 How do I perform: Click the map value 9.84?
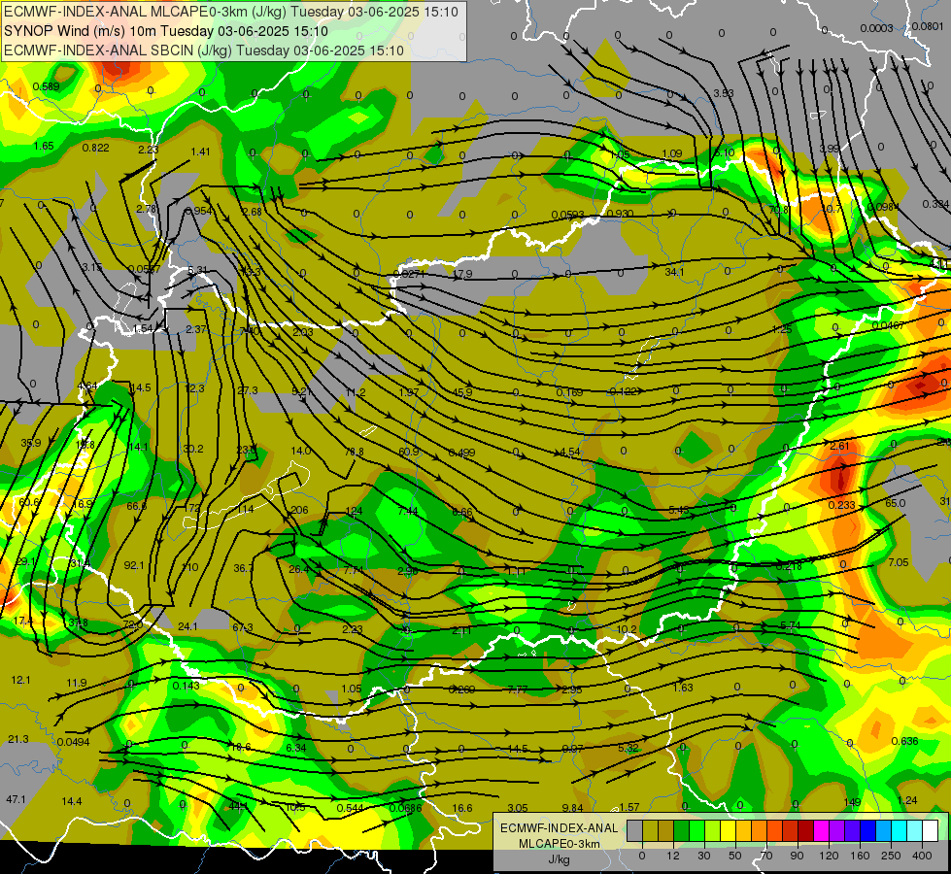pos(572,807)
